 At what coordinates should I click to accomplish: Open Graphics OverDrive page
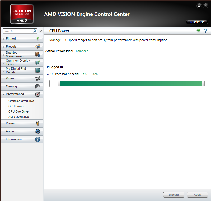click(x=21, y=101)
